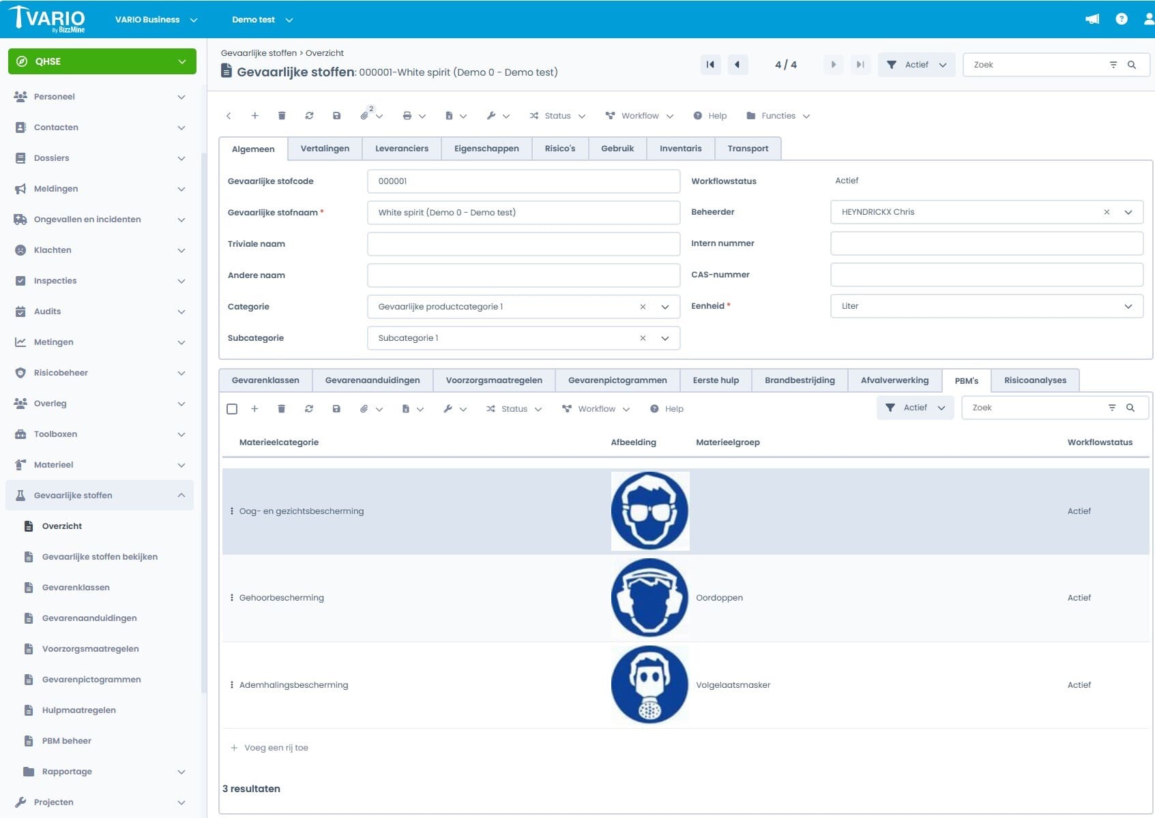The height and width of the screenshot is (818, 1155).
Task: Click the Oog- en gezichtsbescherming pictogram image
Action: tap(649, 511)
